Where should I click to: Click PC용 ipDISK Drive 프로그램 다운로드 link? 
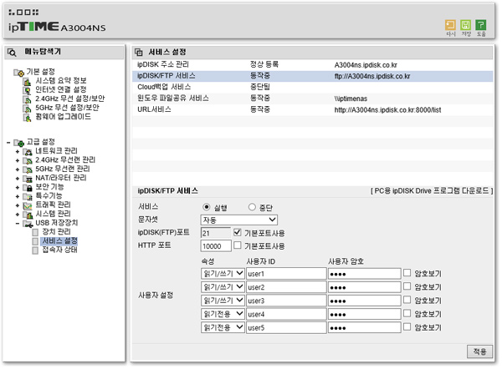432,191
